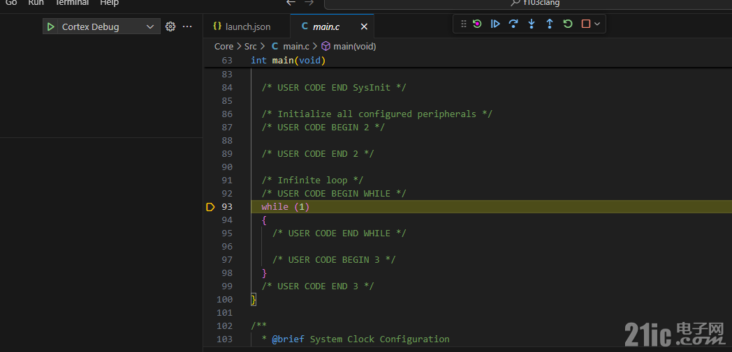
Task: Open the Help menu
Action: [109, 3]
